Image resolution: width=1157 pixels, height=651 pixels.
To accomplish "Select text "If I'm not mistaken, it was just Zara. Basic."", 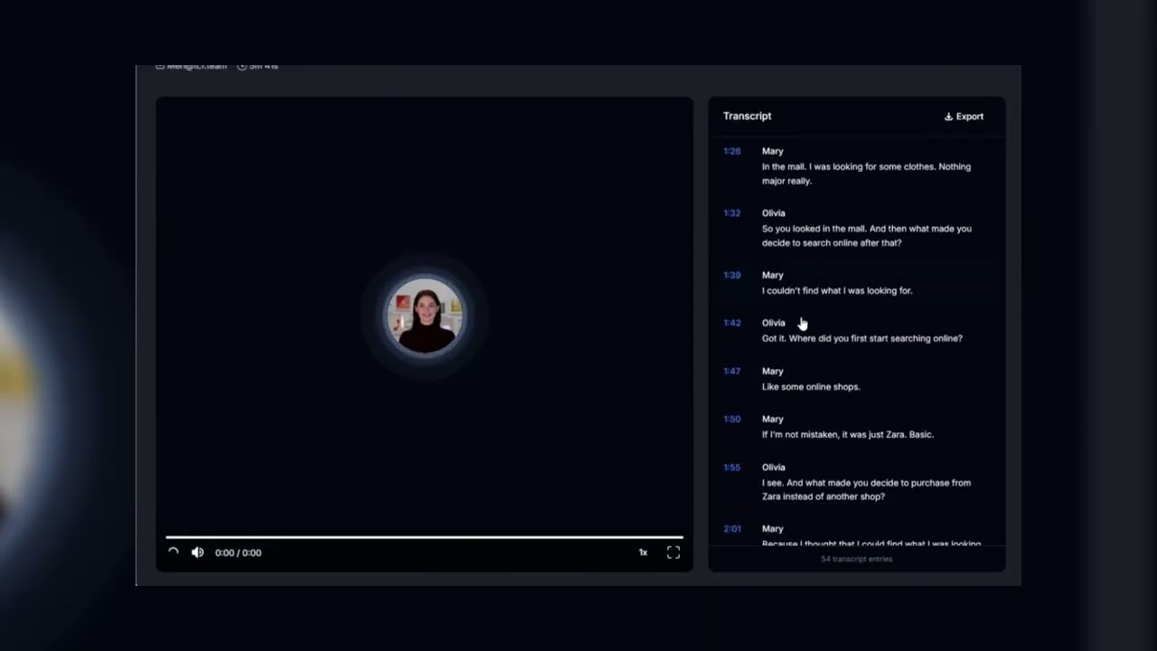I will pyautogui.click(x=848, y=435).
